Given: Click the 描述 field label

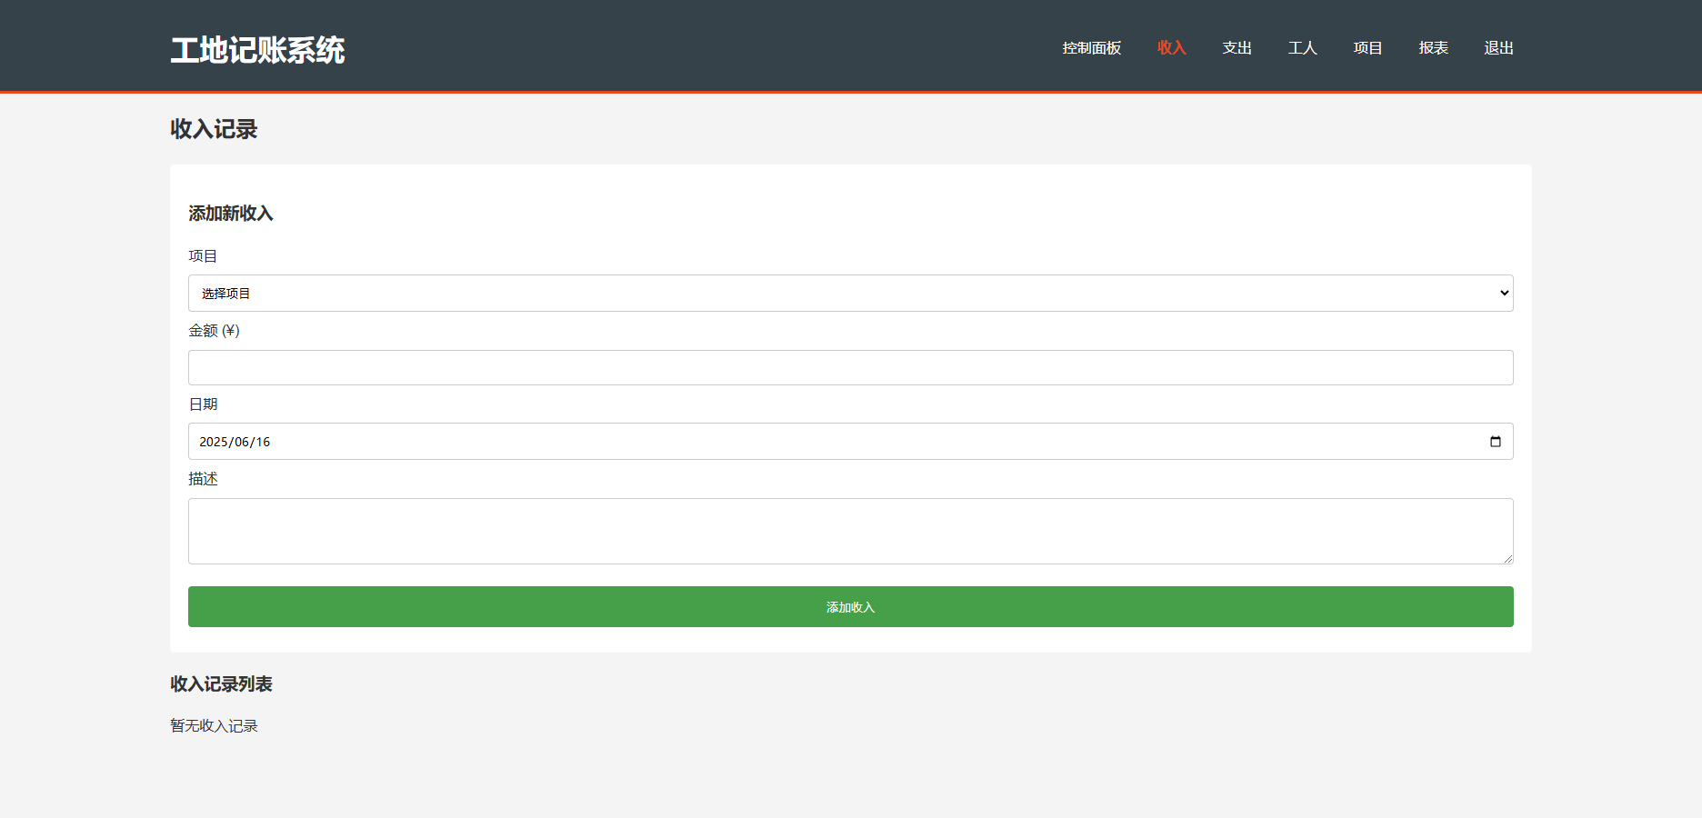Looking at the screenshot, I should click(x=203, y=479).
